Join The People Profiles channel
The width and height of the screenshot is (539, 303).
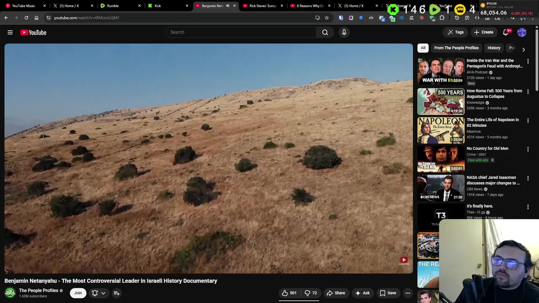pyautogui.click(x=78, y=293)
